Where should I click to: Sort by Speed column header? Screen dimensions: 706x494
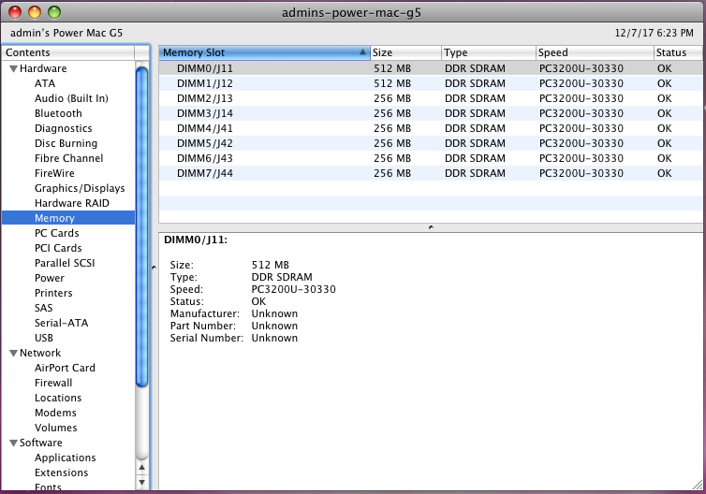(x=595, y=52)
